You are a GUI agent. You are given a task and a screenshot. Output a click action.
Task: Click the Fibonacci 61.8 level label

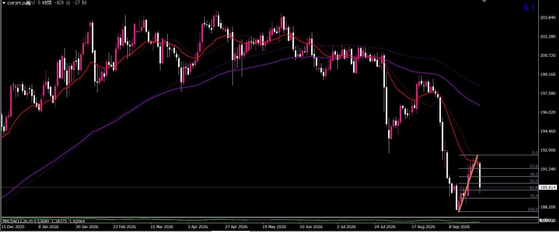click(534, 188)
